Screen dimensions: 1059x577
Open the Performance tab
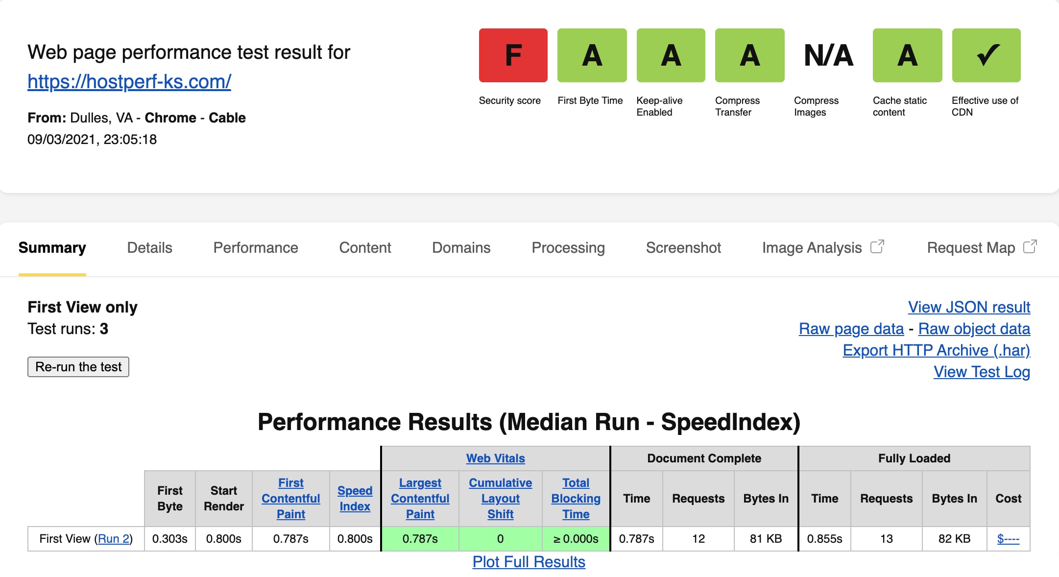coord(256,248)
